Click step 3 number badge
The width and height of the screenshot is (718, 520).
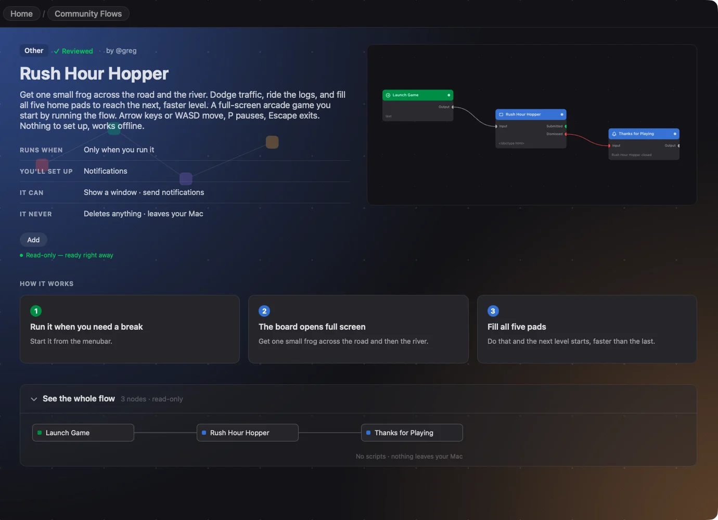coord(493,311)
